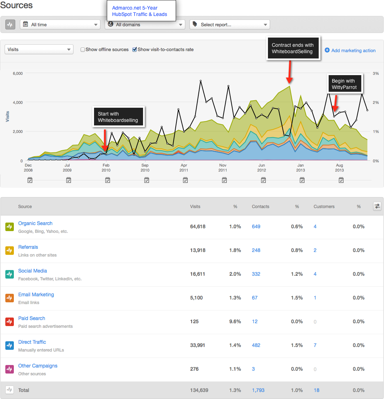View the 482 Direct Traffic contacts

coord(256,345)
